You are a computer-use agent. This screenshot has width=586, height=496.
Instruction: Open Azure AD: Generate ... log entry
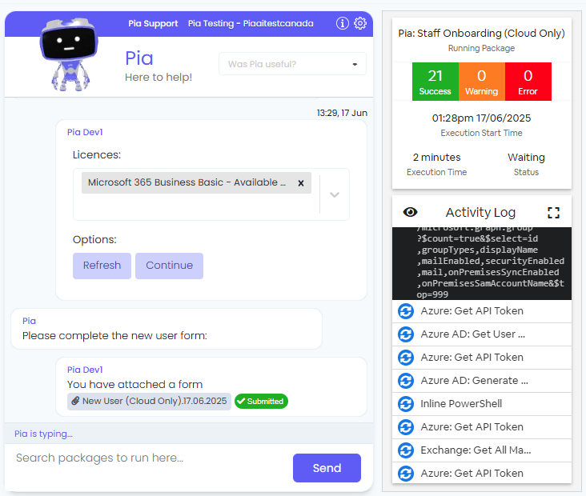tap(482, 381)
